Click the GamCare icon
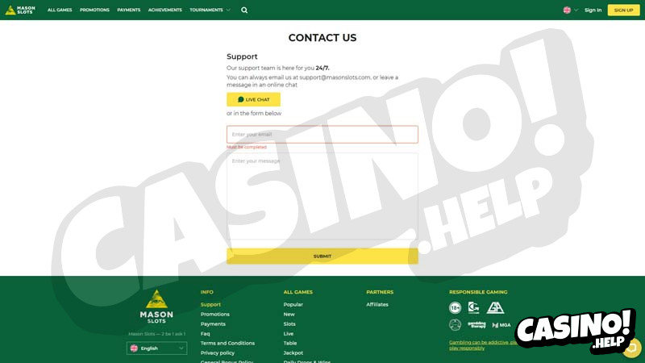 click(474, 308)
